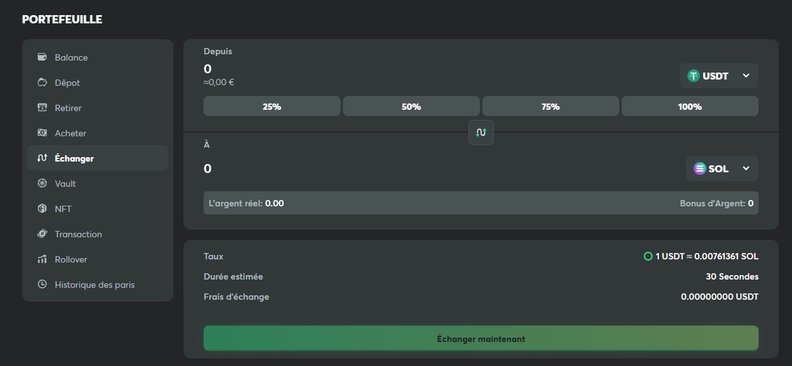
Task: Click the Retirer withdraw icon
Action: coord(42,107)
